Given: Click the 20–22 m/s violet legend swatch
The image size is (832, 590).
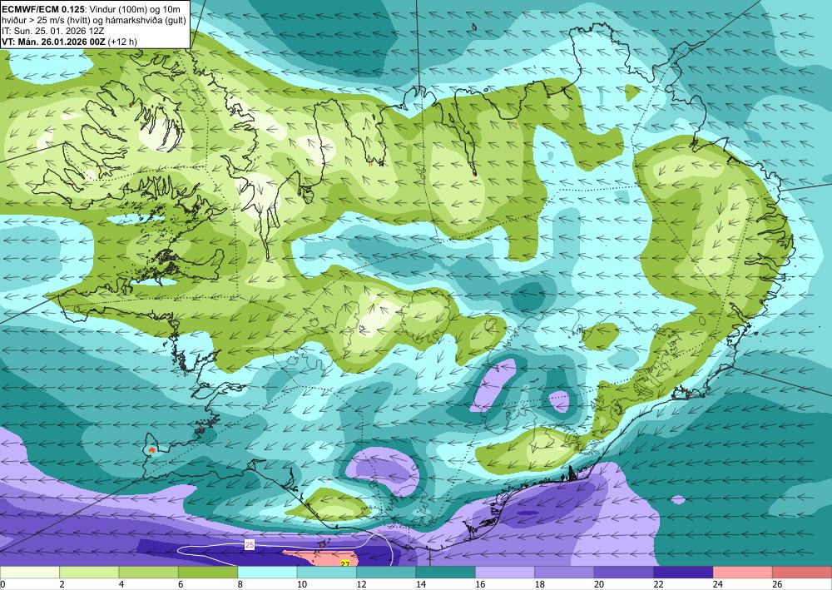Looking at the screenshot, I should pyautogui.click(x=624, y=573).
